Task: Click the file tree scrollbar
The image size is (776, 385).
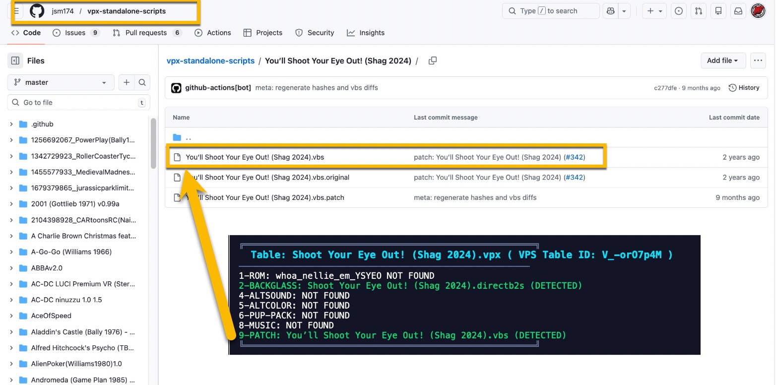Action: tap(153, 144)
